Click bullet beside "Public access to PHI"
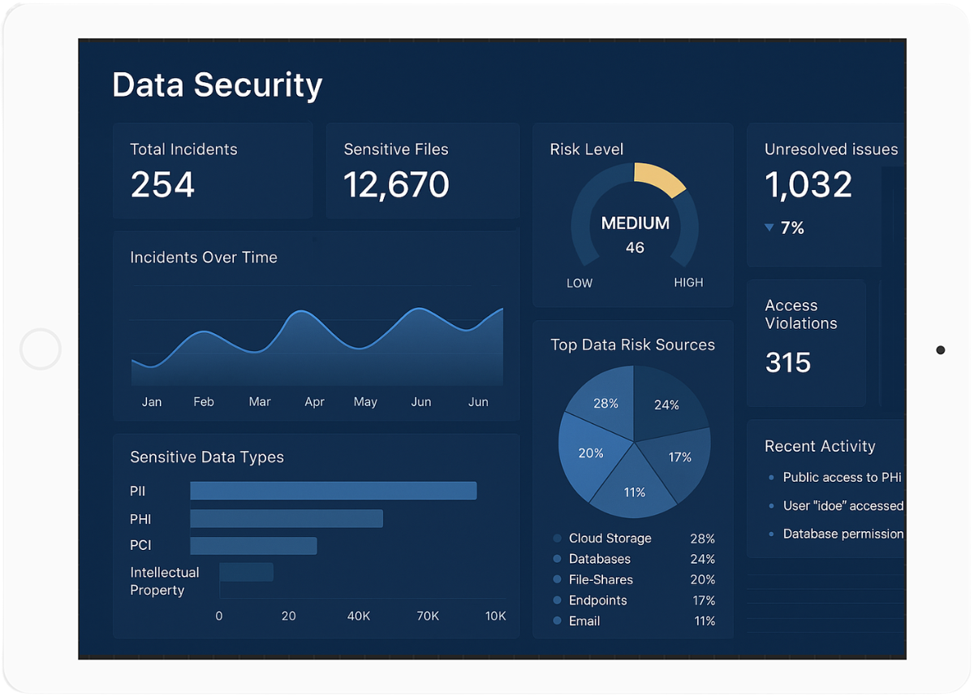This screenshot has height=697, width=974. [771, 478]
